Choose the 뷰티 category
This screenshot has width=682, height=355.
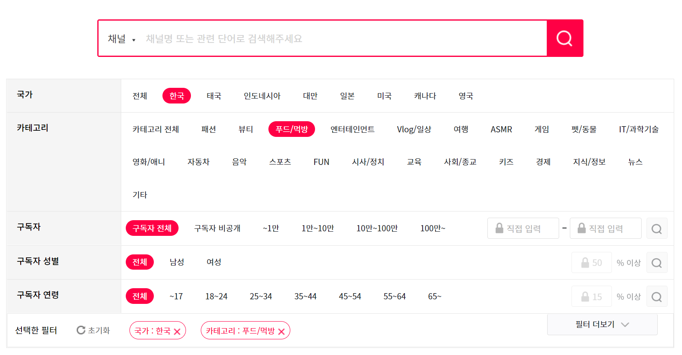click(x=246, y=129)
